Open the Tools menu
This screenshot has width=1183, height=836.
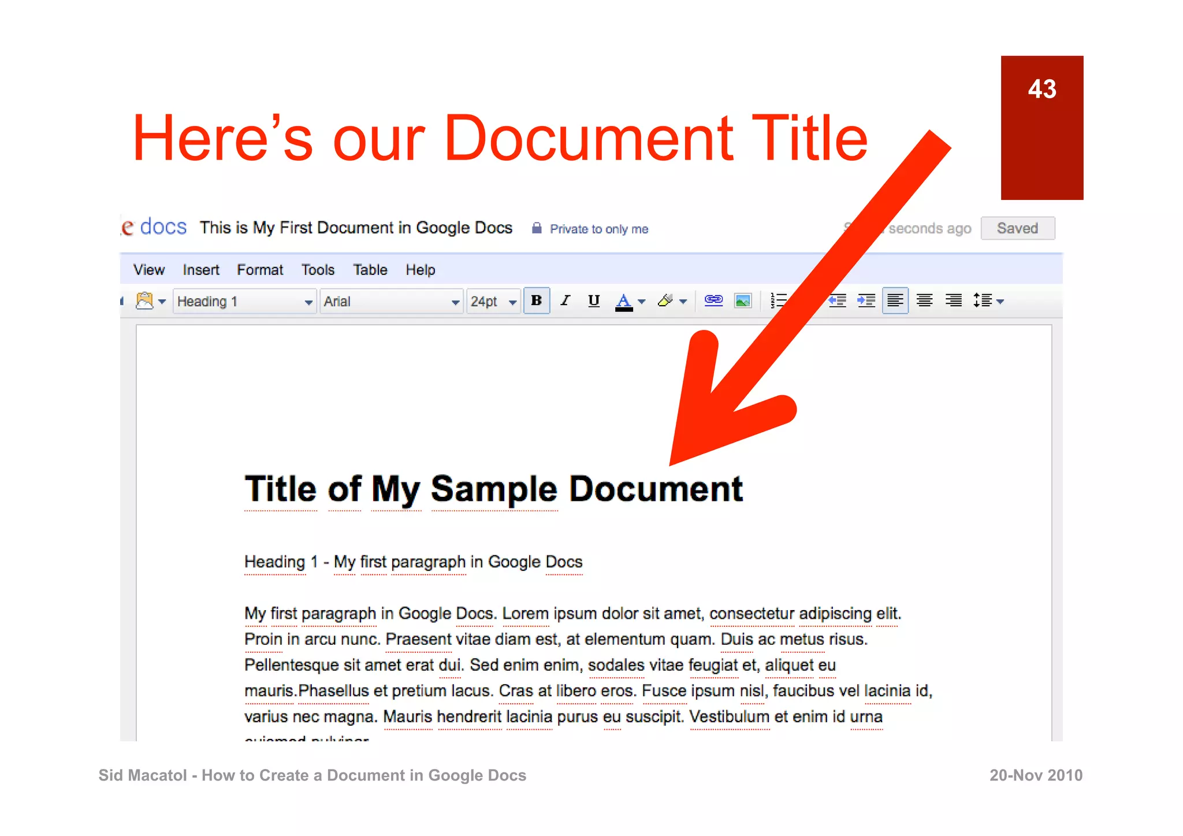coord(318,270)
